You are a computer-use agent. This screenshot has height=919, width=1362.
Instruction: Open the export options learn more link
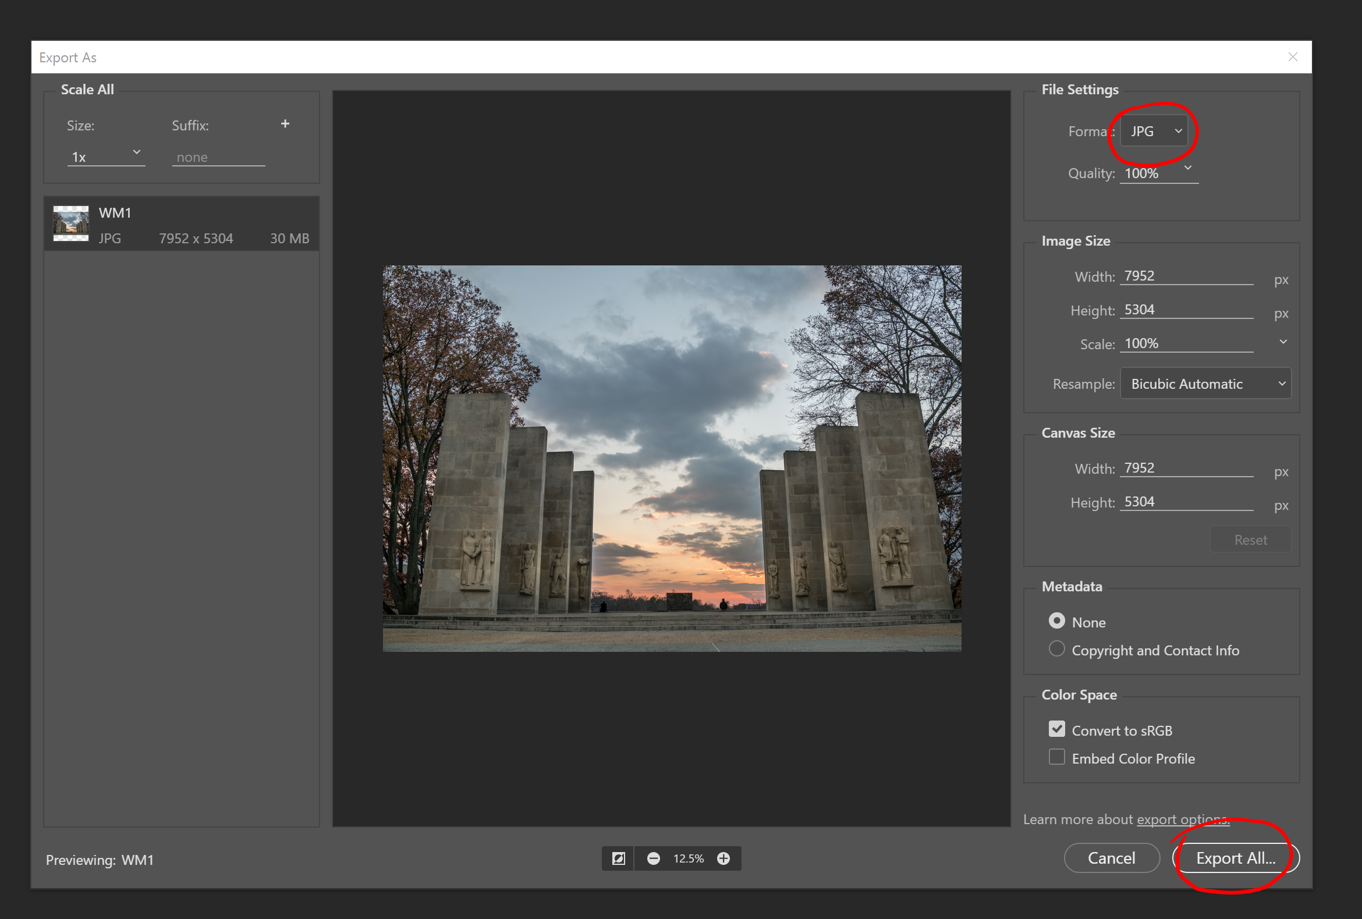tap(1183, 819)
